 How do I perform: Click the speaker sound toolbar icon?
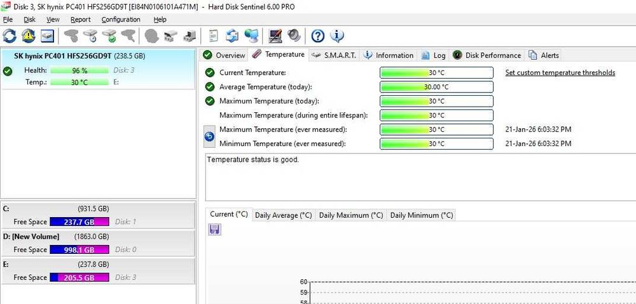pos(294,36)
